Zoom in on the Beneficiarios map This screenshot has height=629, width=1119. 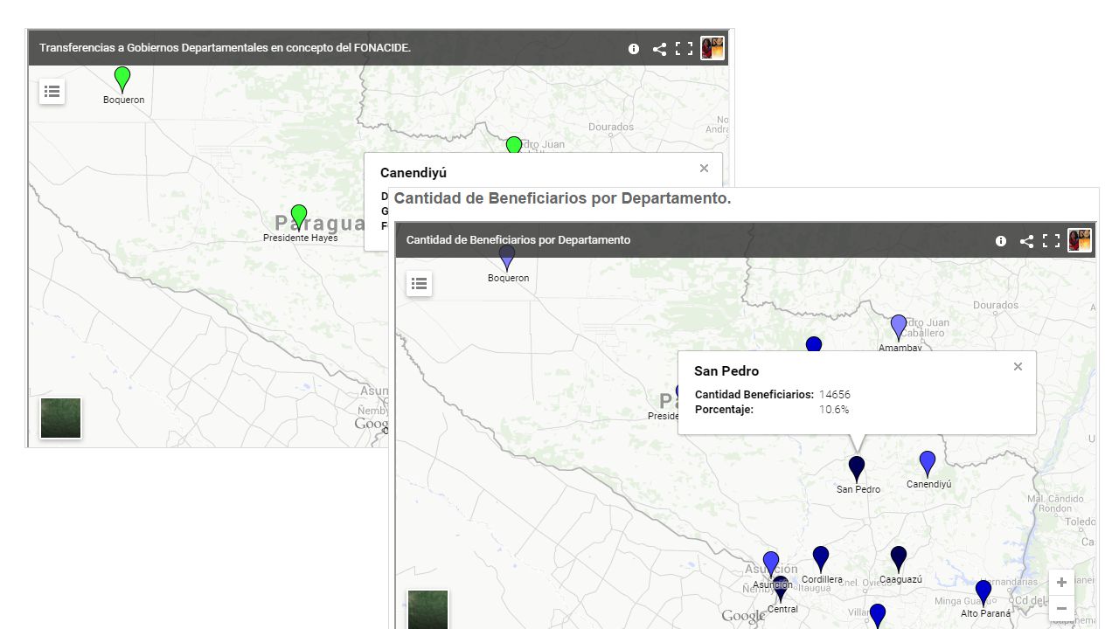tap(1061, 583)
